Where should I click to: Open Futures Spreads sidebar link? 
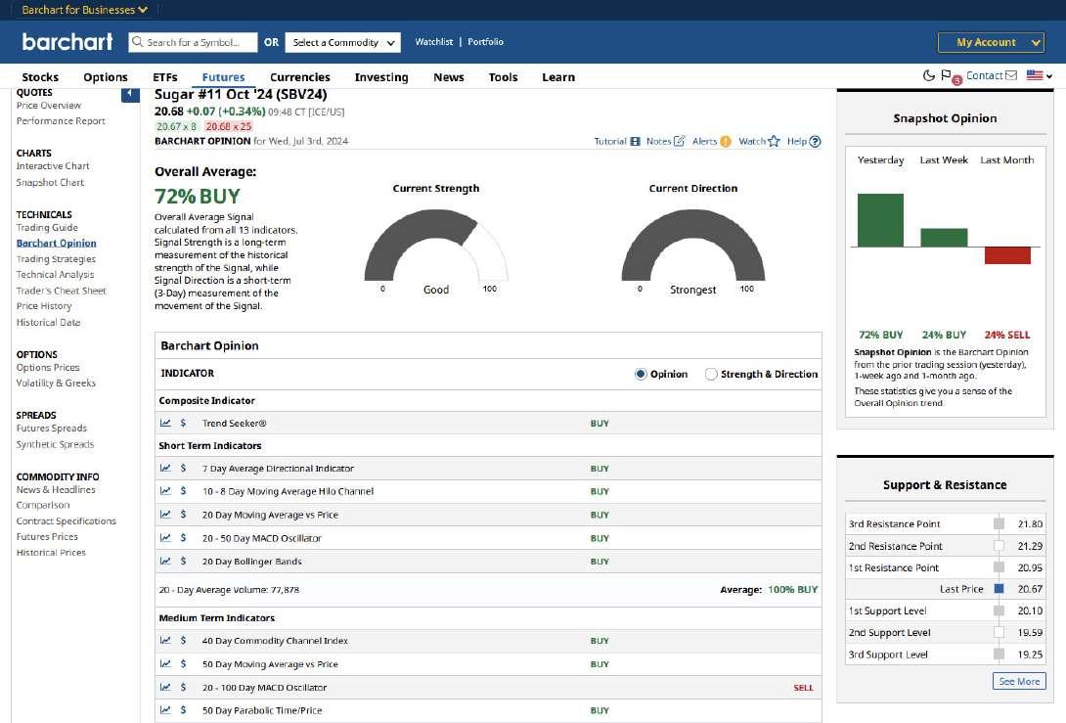point(52,428)
